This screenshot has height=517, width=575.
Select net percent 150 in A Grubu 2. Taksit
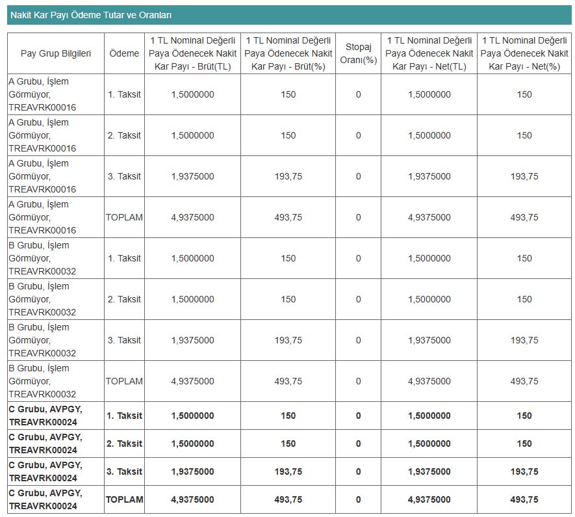(524, 135)
